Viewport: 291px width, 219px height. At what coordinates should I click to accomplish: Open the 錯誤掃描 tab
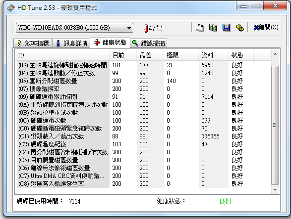[148, 44]
